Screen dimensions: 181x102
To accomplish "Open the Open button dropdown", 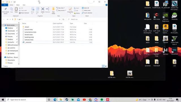I will click(77, 8).
